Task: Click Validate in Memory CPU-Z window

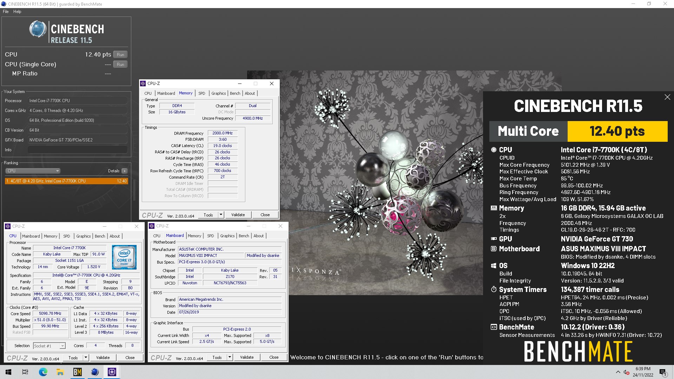Action: click(238, 215)
